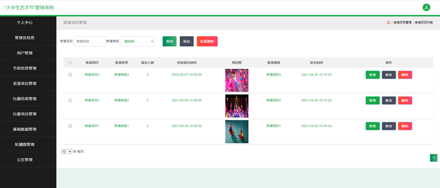Click the 表演规则 column header
The height and width of the screenshot is (188, 440).
(x=274, y=63)
